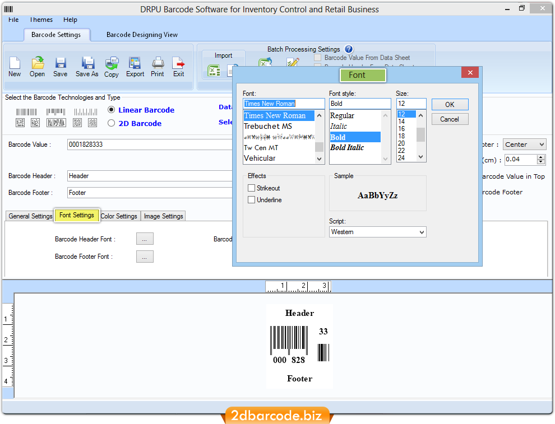
Task: Enable the Strikeout effect checkbox
Action: 251,188
